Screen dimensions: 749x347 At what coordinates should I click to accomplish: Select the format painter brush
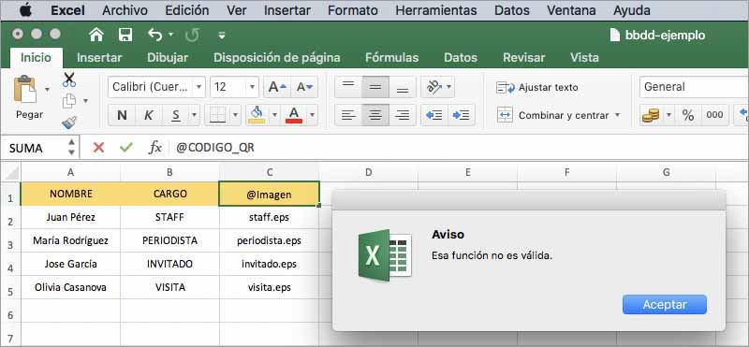pos(69,123)
